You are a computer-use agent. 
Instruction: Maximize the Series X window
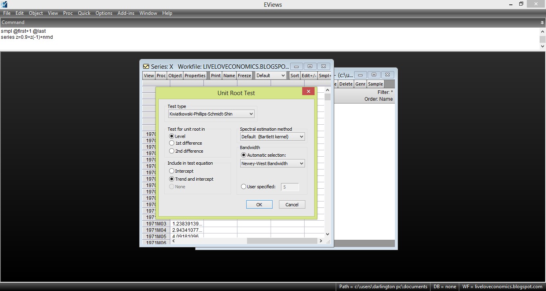coord(310,66)
